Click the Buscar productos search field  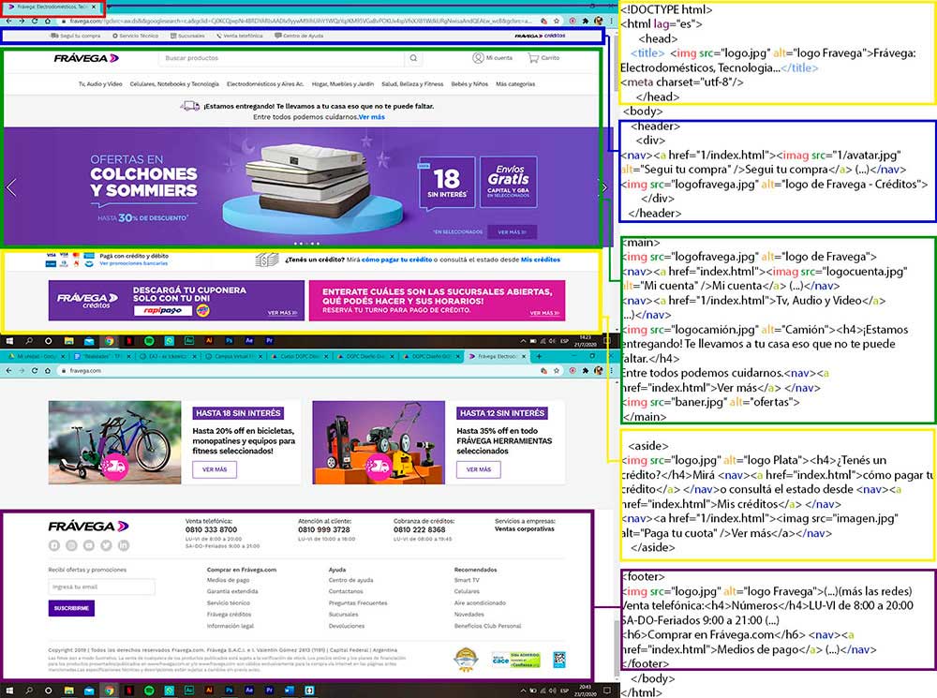click(281, 58)
